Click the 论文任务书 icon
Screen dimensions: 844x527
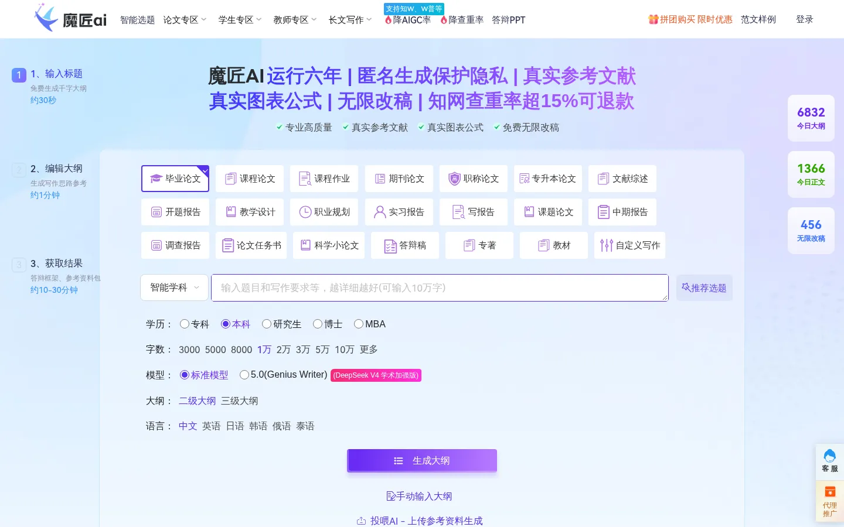pos(228,245)
